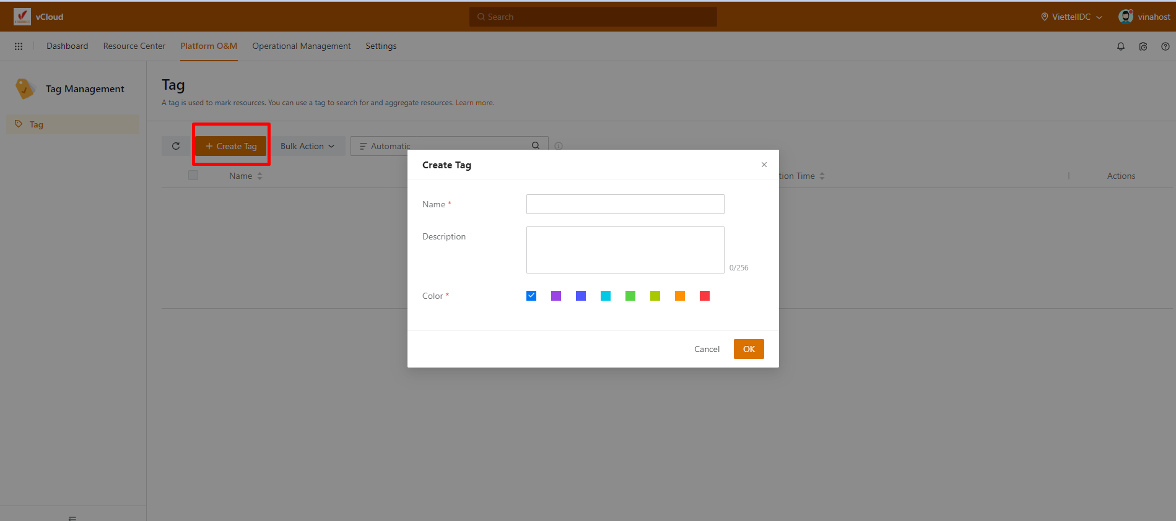1176x521 pixels.
Task: Select the checked blue color box
Action: tap(531, 296)
